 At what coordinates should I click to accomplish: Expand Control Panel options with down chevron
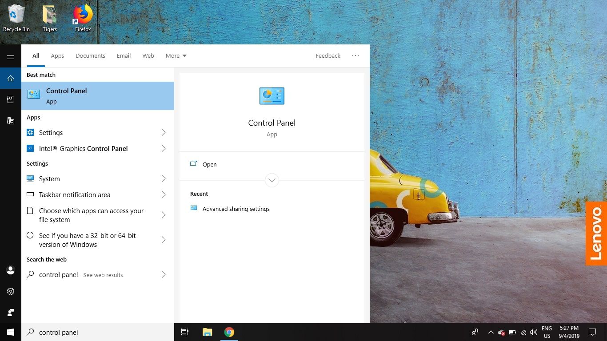[272, 180]
